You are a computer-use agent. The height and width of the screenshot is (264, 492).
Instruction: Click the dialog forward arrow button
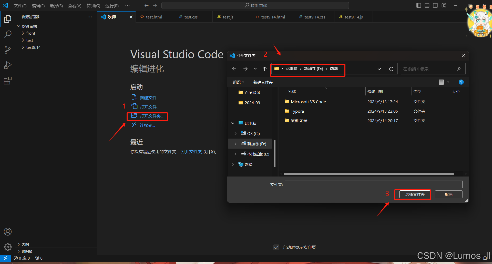(245, 69)
